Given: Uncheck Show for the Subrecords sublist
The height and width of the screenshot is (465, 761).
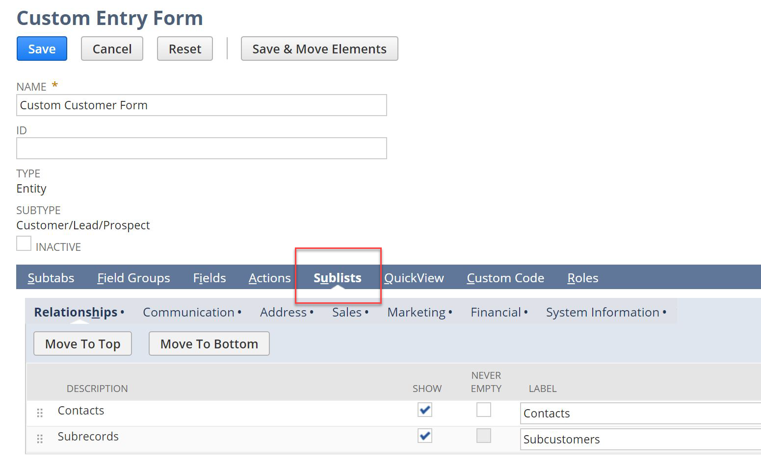Looking at the screenshot, I should point(425,436).
